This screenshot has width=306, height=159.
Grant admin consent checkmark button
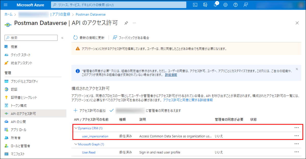pyautogui.click(x=111, y=110)
